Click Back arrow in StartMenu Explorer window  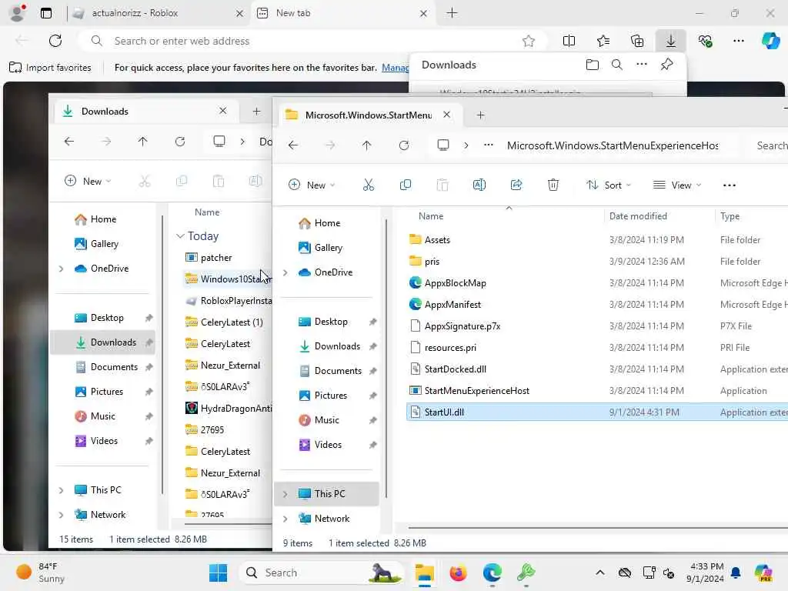[293, 145]
